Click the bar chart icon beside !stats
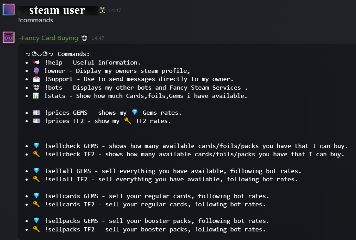Viewport: 356px width, 240px height. (36, 96)
